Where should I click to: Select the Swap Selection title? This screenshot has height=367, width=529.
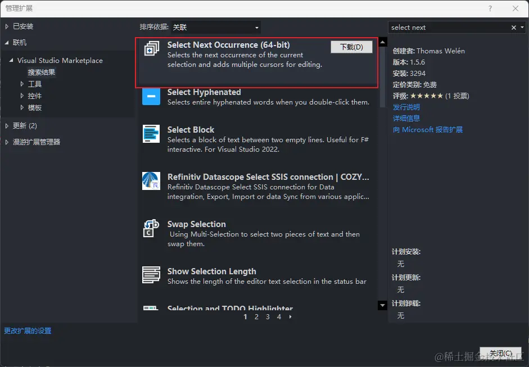196,224
